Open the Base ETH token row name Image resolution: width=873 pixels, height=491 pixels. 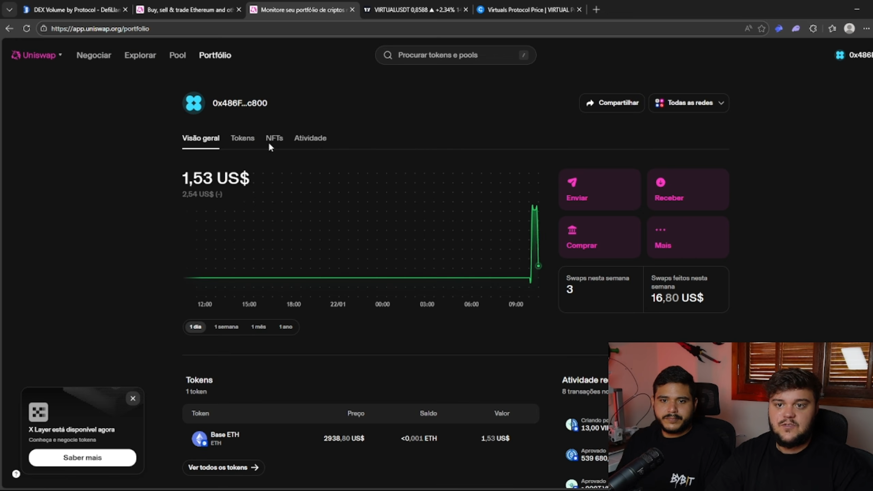225,435
